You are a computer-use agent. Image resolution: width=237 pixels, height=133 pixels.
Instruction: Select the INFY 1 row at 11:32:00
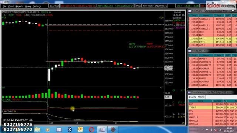click(x=213, y=42)
